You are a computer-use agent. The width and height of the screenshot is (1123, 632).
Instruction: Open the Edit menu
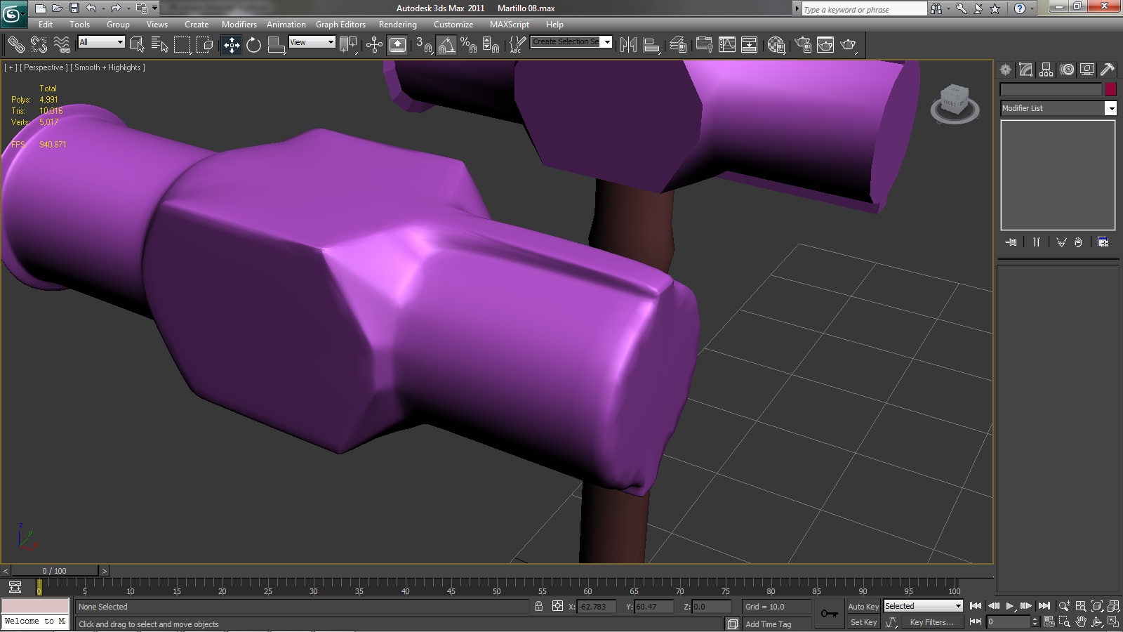46,24
